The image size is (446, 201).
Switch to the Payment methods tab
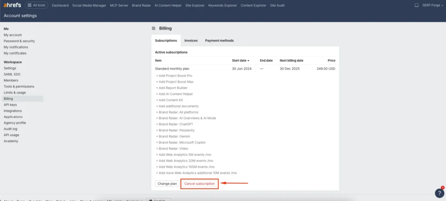tap(220, 40)
